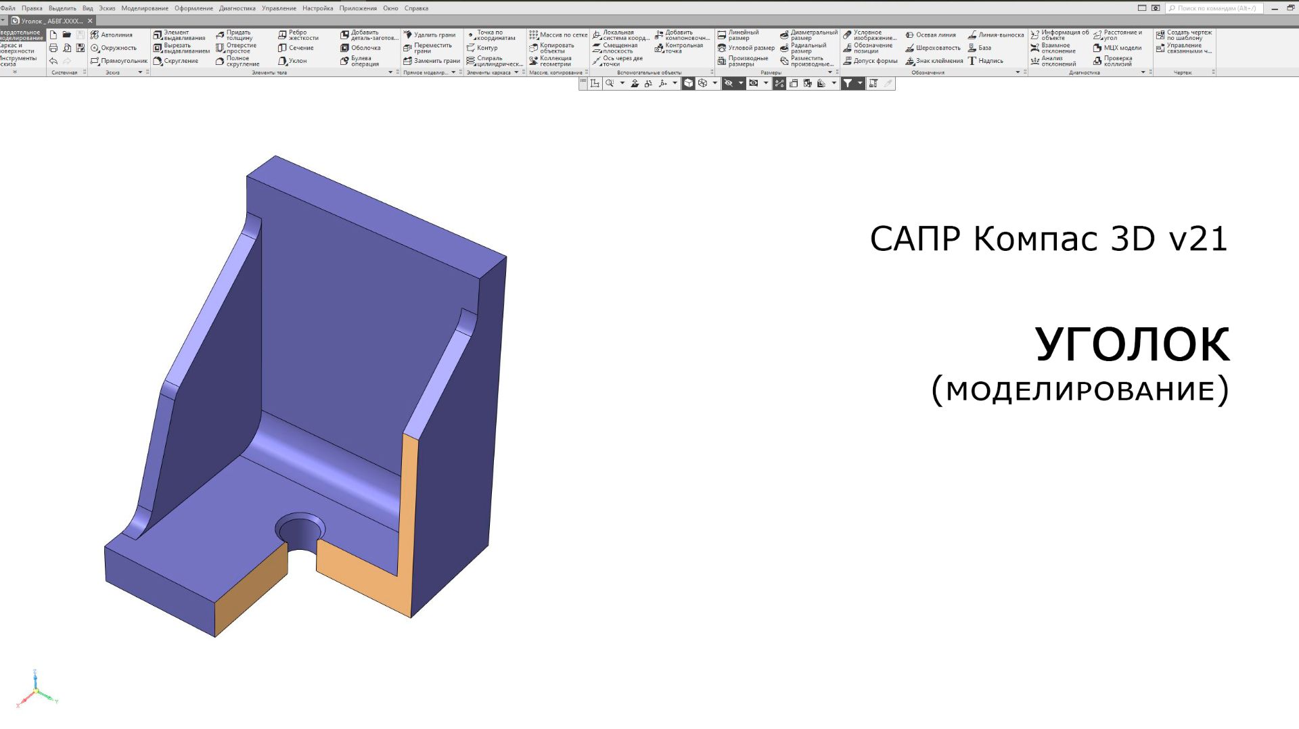The width and height of the screenshot is (1299, 729).
Task: Open display mode dropdown beside wireframe cube
Action: click(x=715, y=83)
